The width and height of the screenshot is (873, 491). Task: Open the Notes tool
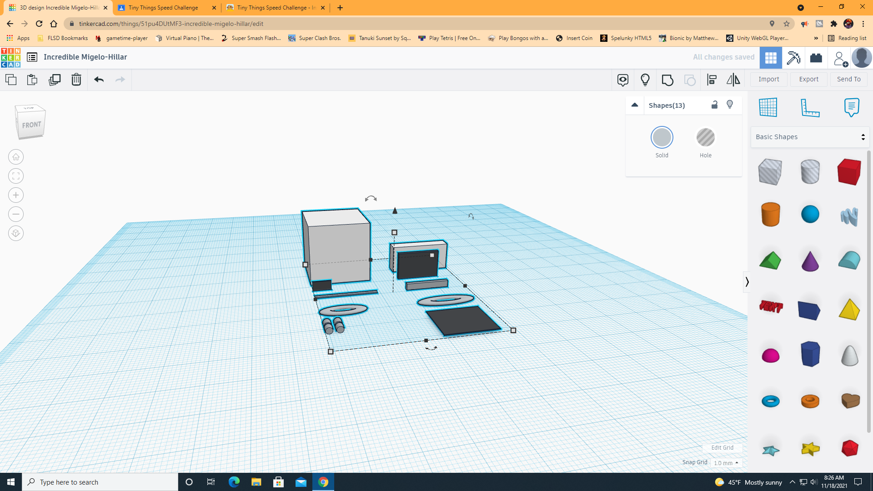[852, 107]
